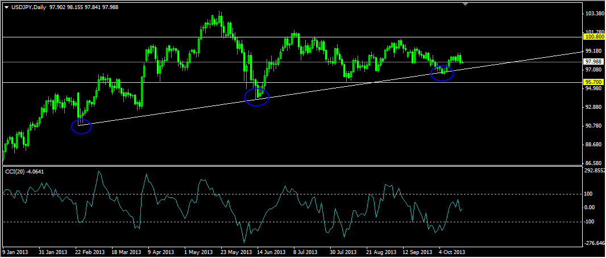The height and width of the screenshot is (258, 606).
Task: Select the yellow 95.700 price label
Action: pos(595,82)
